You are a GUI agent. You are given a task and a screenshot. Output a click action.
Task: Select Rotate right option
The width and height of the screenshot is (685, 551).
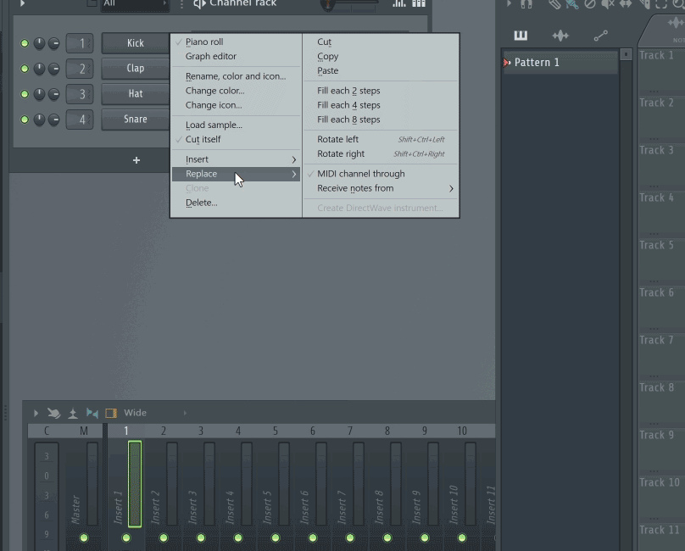pyautogui.click(x=381, y=153)
